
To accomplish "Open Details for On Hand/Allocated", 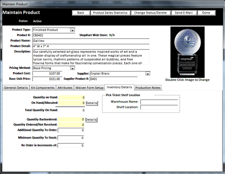I will 92,103.
